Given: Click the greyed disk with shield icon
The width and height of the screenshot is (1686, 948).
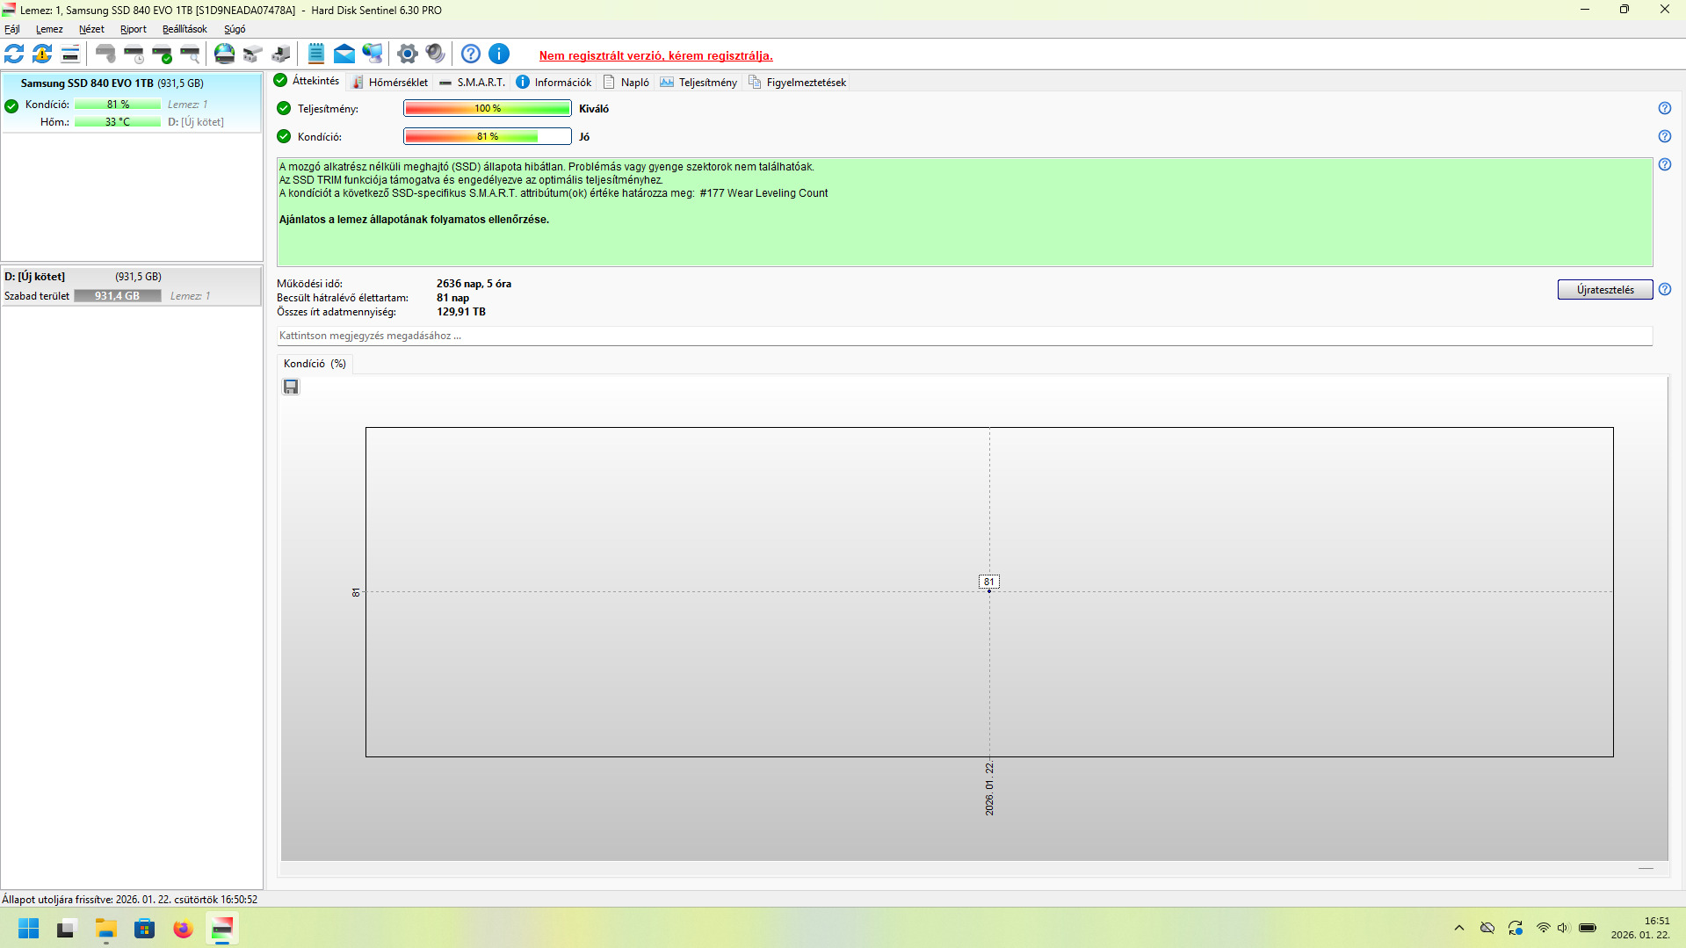Looking at the screenshot, I should coord(105,54).
